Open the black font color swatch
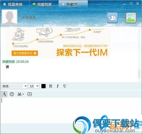 (x=43, y=86)
